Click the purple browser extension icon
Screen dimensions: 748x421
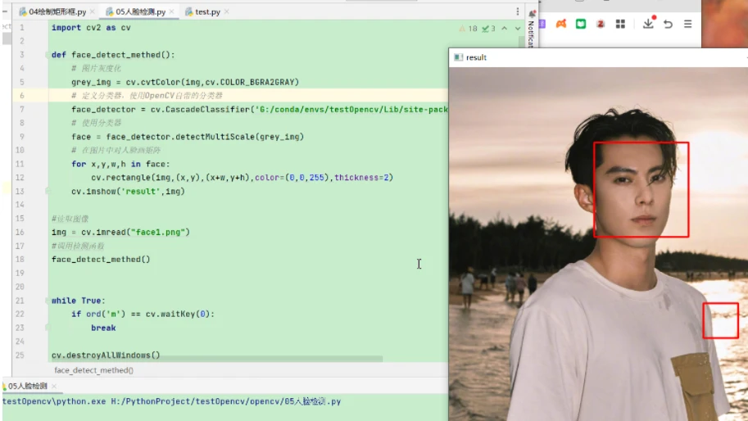pyautogui.click(x=542, y=24)
